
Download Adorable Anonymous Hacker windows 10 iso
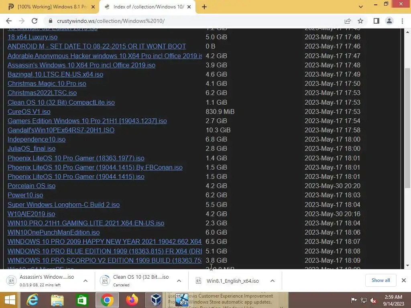(105, 56)
